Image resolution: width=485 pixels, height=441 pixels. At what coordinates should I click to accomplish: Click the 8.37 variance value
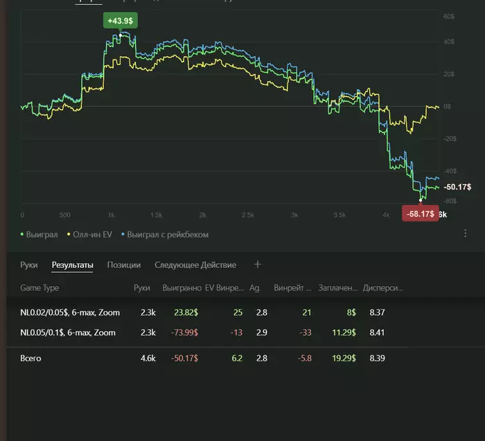click(377, 312)
